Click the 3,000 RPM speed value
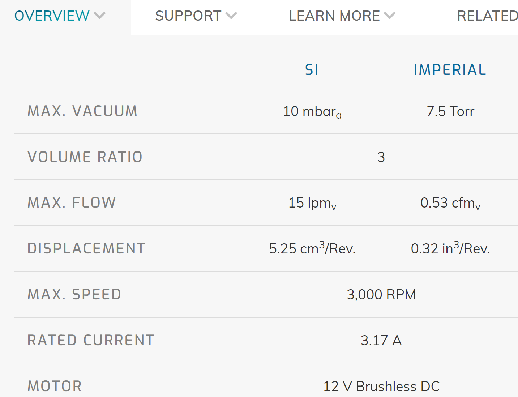Screen dimensions: 518x397 381,295
